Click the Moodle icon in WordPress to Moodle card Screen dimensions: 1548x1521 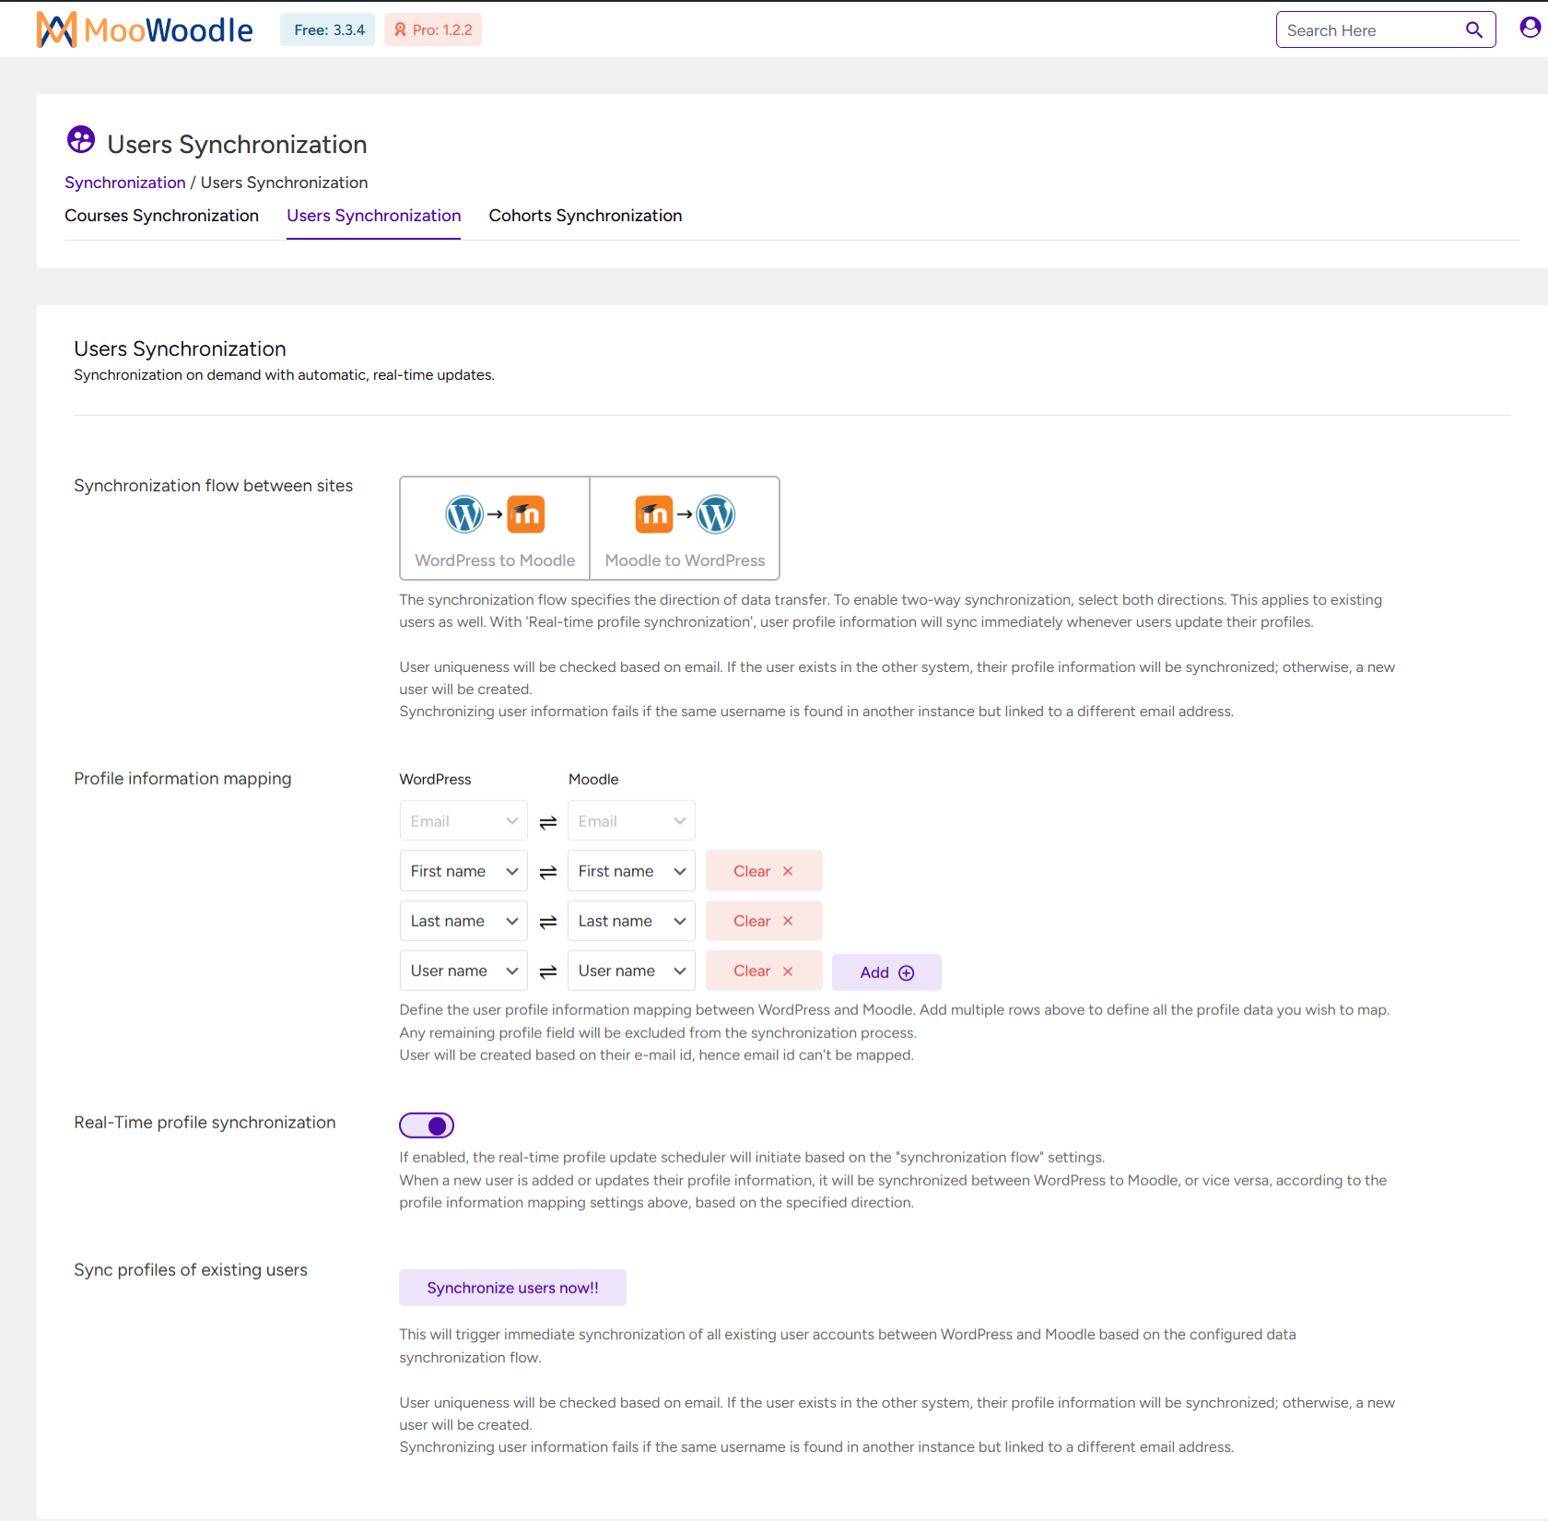(525, 514)
